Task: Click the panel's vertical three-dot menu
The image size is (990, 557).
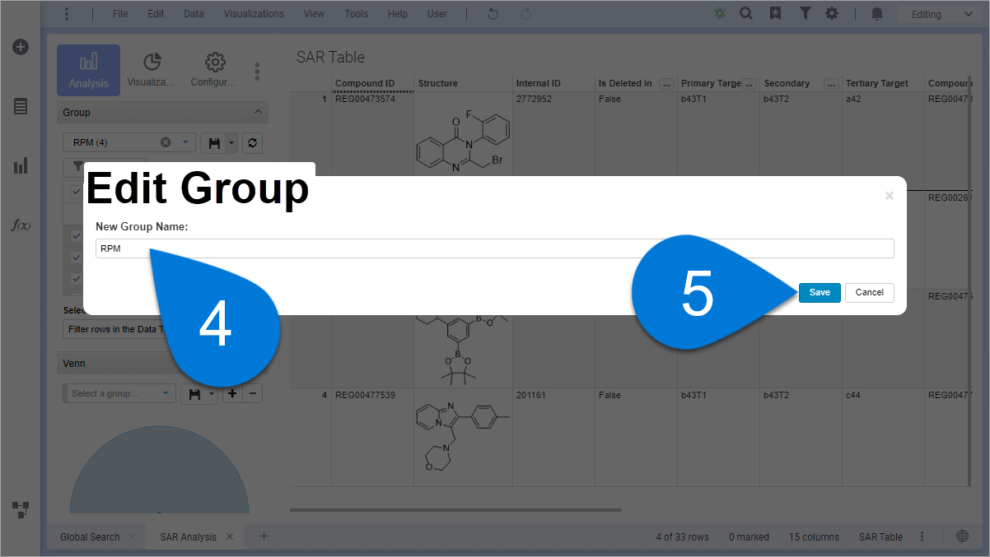Action: tap(257, 72)
